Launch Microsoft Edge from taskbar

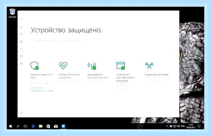(x=33, y=126)
